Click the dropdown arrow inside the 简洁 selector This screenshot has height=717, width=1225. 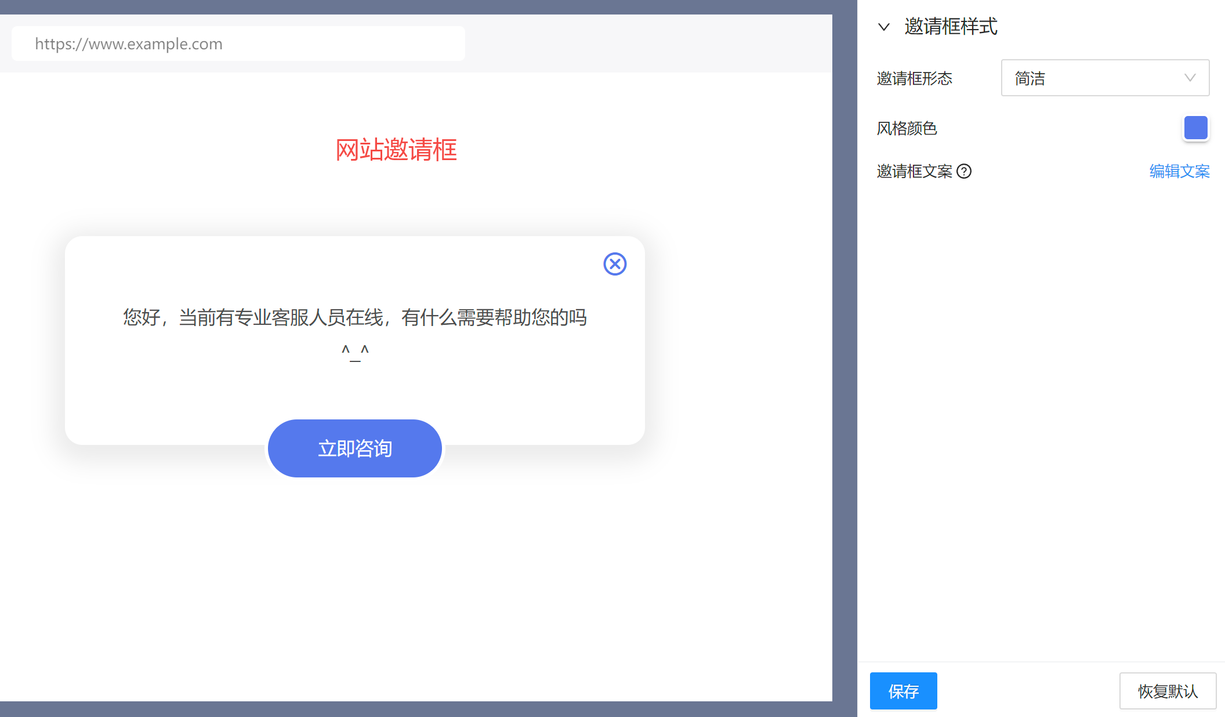1190,78
